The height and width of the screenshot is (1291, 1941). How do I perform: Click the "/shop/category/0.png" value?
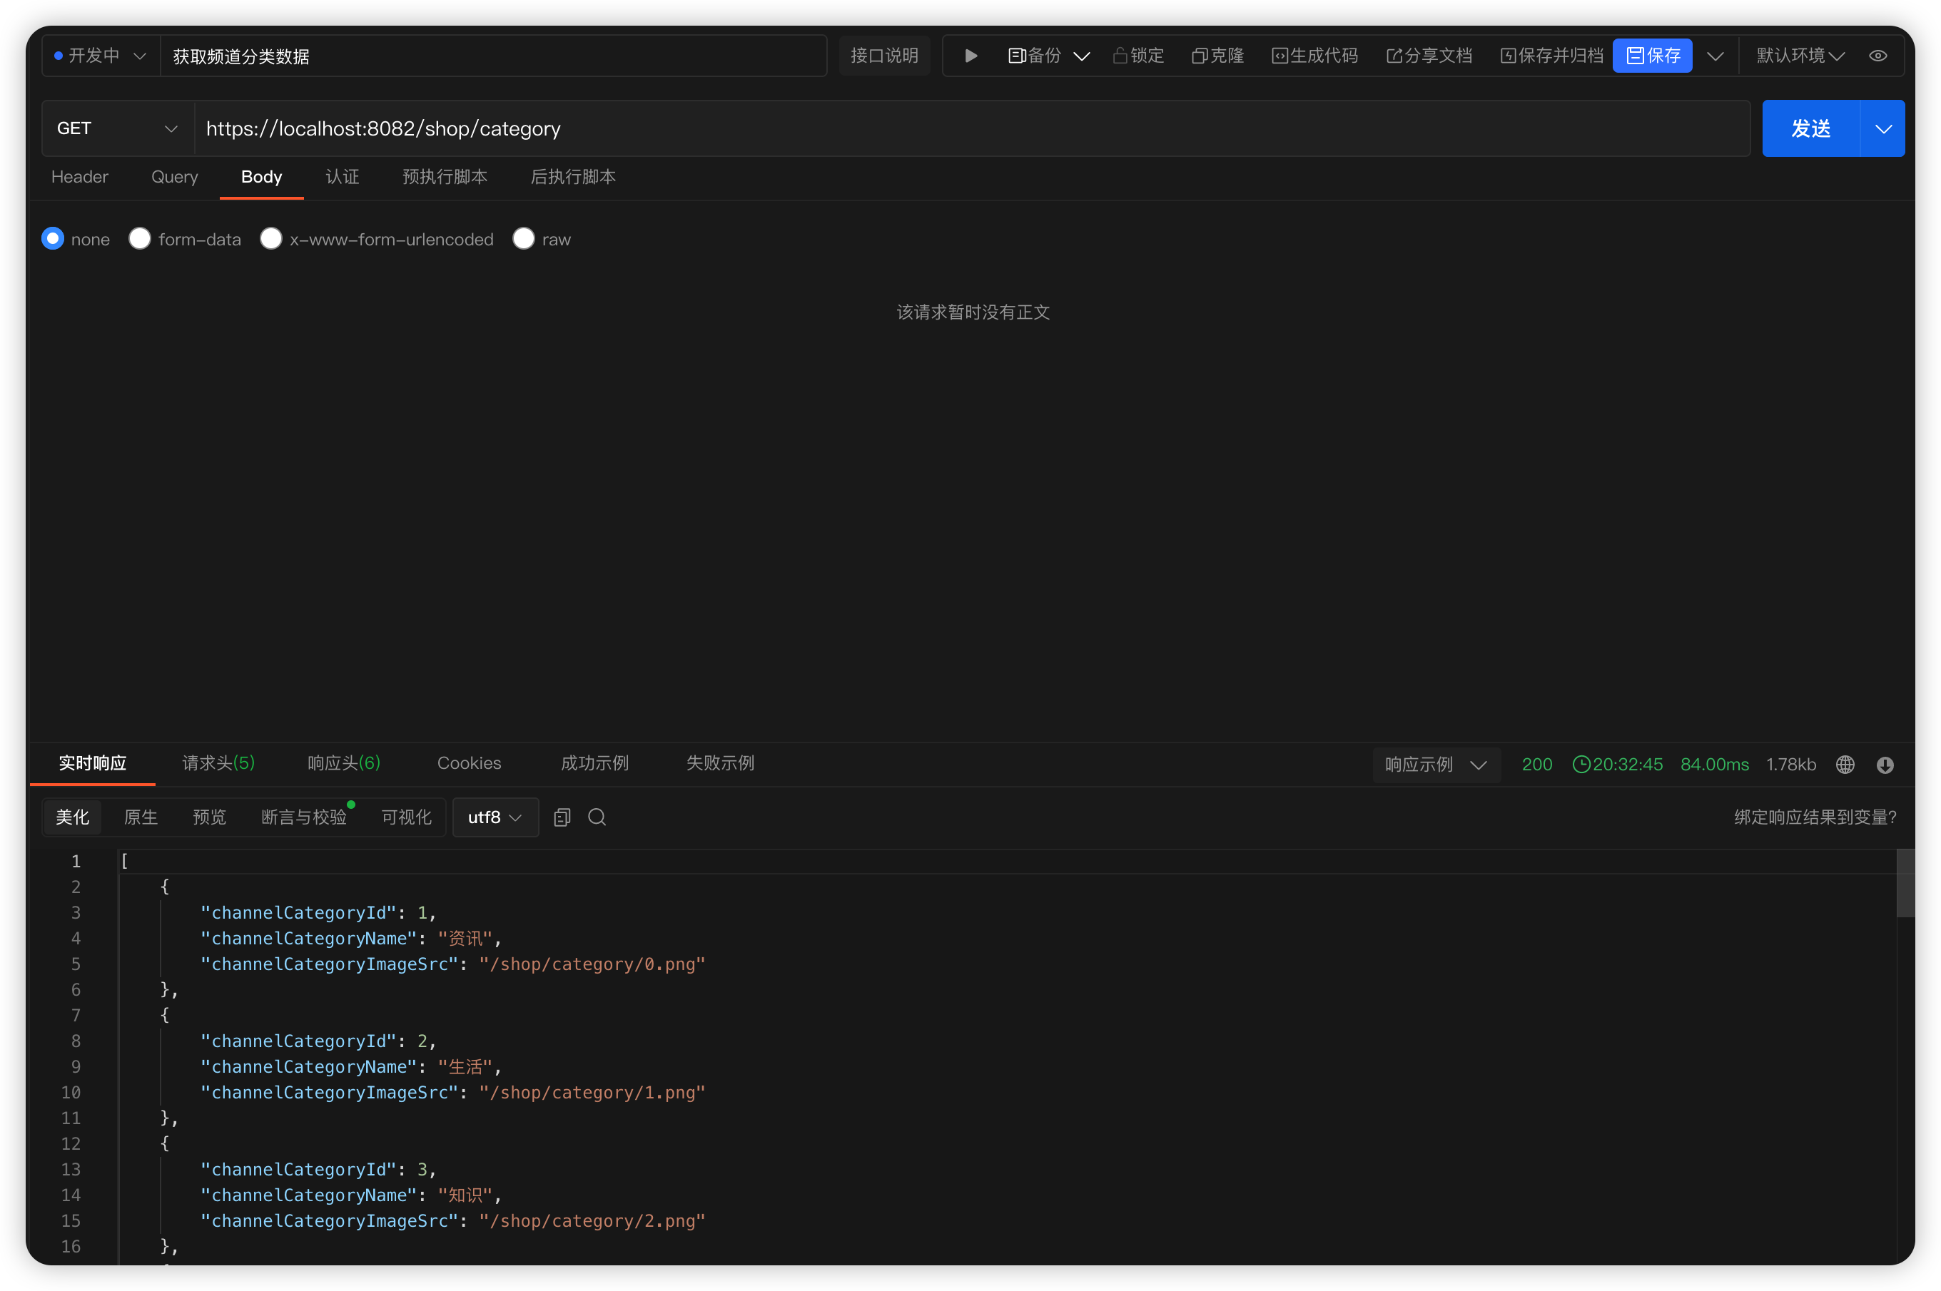[592, 964]
